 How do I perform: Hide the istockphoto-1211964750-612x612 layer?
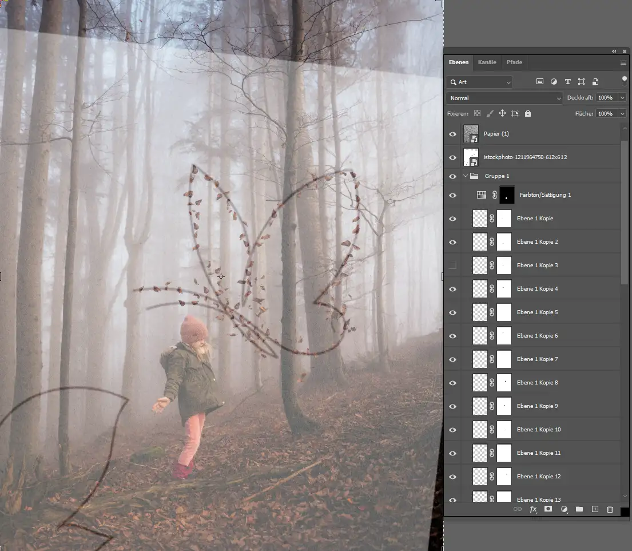pos(452,157)
